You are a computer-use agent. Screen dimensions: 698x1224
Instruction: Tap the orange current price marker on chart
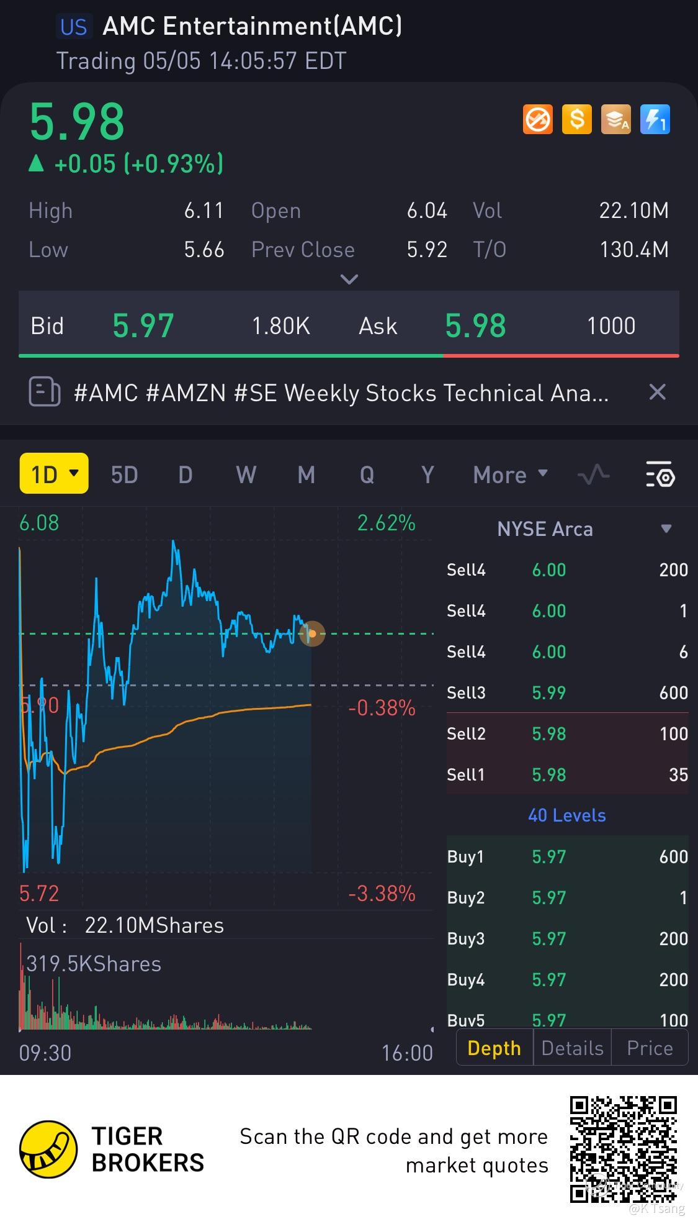pyautogui.click(x=312, y=633)
